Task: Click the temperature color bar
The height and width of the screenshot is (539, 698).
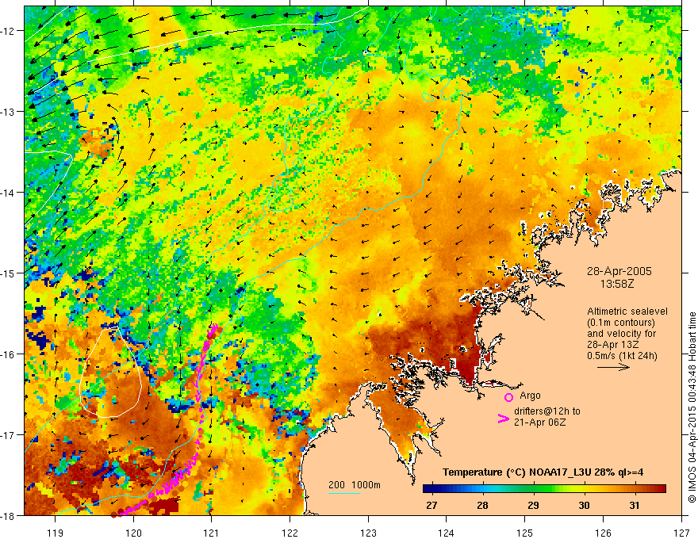Action: (x=544, y=489)
